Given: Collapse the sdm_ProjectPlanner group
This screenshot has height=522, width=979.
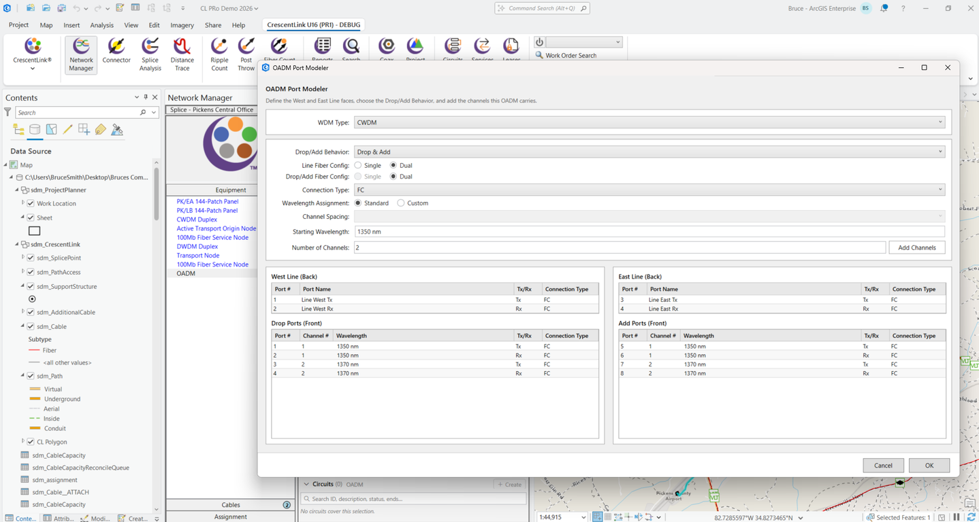Looking at the screenshot, I should click(17, 190).
